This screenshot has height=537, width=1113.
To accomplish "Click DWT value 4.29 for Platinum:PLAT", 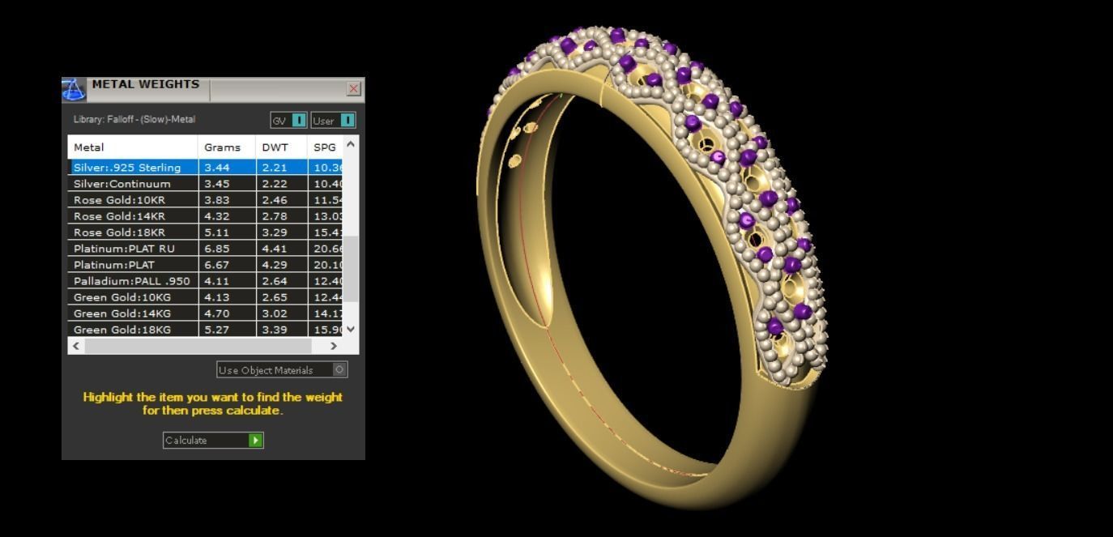I will (275, 264).
